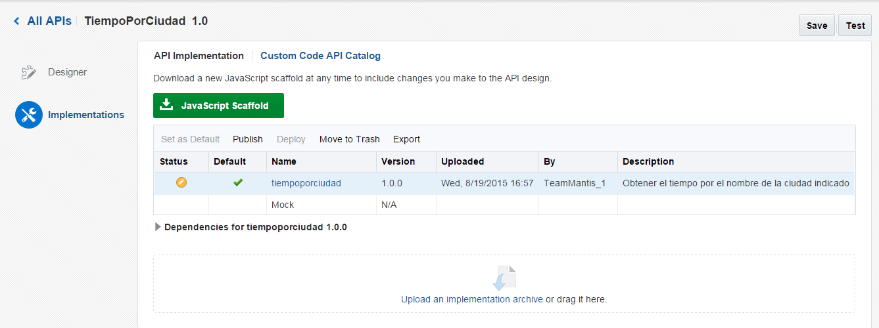Click the download icon on JavaScript Scaffold
This screenshot has width=879, height=328.
point(167,105)
